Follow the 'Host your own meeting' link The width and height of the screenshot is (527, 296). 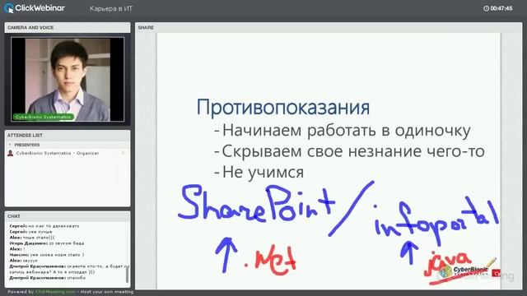[x=106, y=292]
